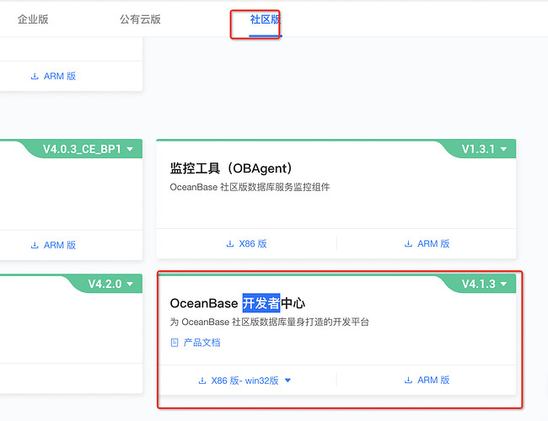Click download icon beside ARM 版 on developer center card
Image resolution: width=548 pixels, height=421 pixels.
click(x=408, y=380)
